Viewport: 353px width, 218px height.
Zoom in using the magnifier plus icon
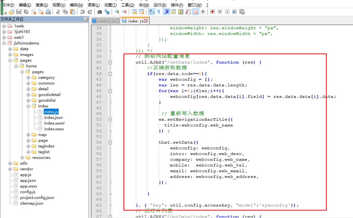tap(117, 12)
